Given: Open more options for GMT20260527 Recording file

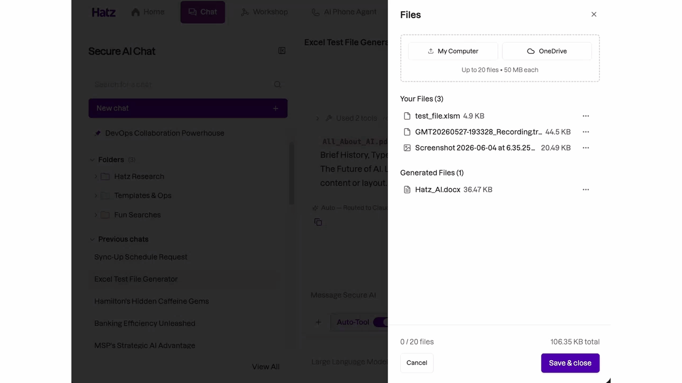Looking at the screenshot, I should (x=586, y=132).
